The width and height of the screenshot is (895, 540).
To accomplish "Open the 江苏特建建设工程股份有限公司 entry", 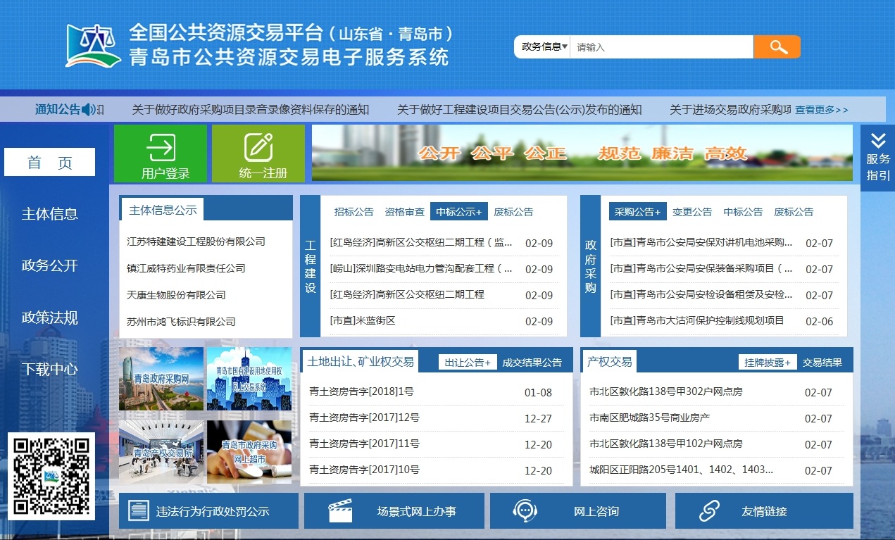I will point(196,241).
